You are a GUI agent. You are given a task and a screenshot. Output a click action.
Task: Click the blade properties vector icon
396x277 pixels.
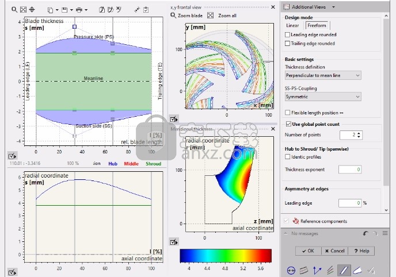pyautogui.click(x=317, y=271)
